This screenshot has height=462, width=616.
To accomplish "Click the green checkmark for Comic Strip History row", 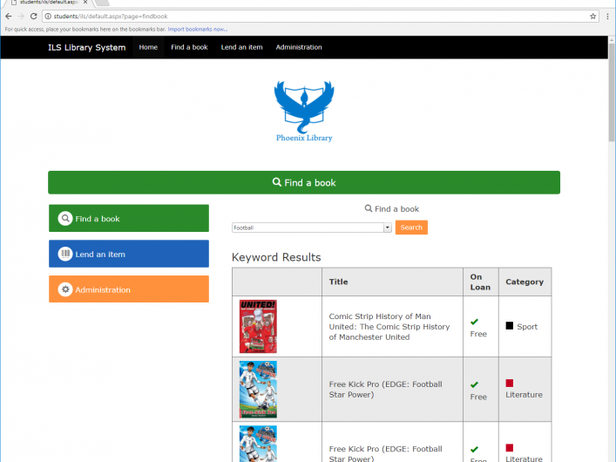I will click(474, 322).
